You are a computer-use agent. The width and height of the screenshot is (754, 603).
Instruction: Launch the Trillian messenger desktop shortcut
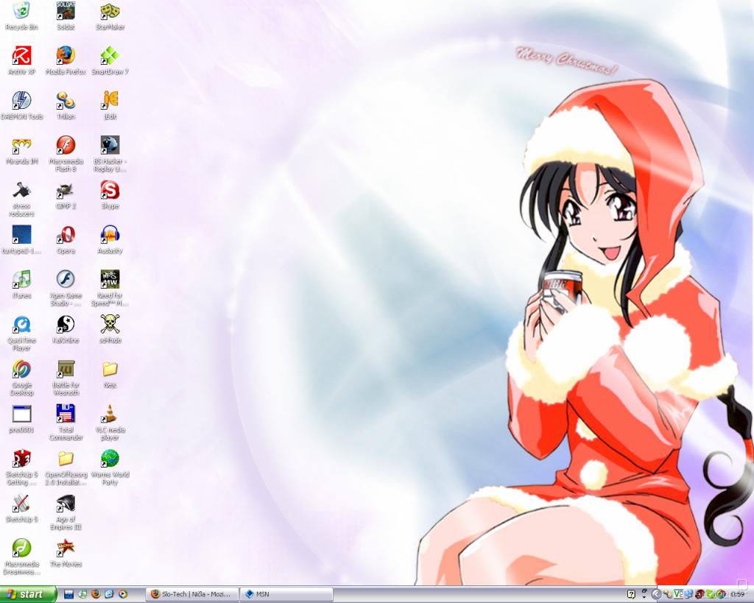(66, 105)
